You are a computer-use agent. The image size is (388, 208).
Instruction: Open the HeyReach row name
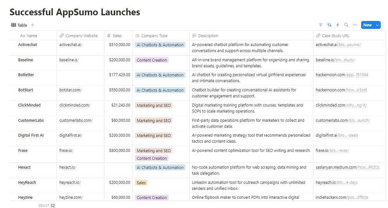click(x=27, y=182)
